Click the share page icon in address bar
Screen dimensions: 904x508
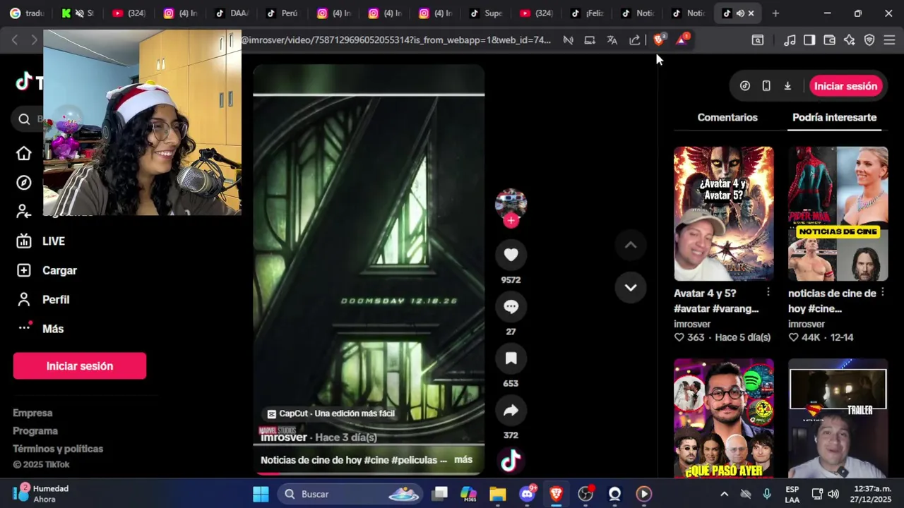point(635,40)
